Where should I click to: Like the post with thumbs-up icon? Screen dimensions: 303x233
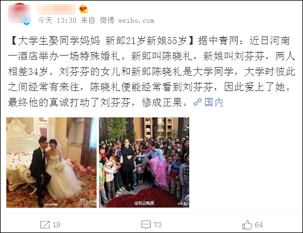247,224
